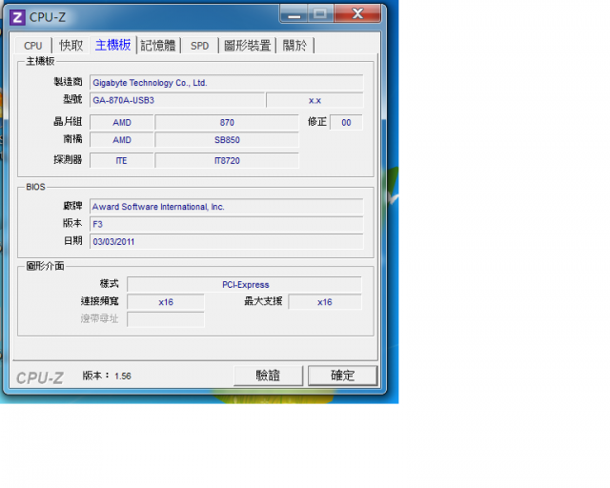The height and width of the screenshot is (488, 610).
Task: Click the model revision field x.x
Action: click(315, 100)
